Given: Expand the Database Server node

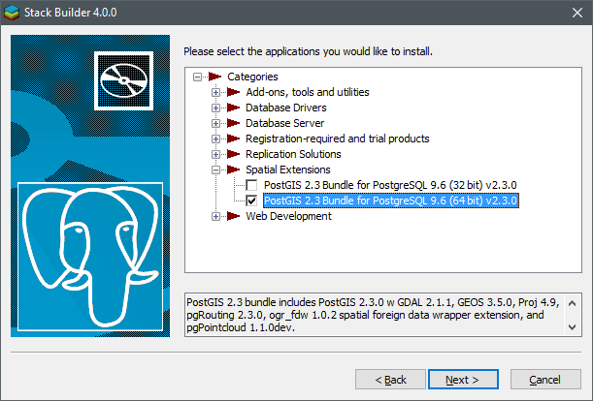Looking at the screenshot, I should click(215, 123).
